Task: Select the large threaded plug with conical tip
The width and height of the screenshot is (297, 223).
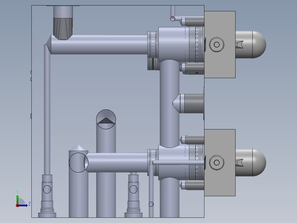Action: pyautogui.click(x=188, y=103)
